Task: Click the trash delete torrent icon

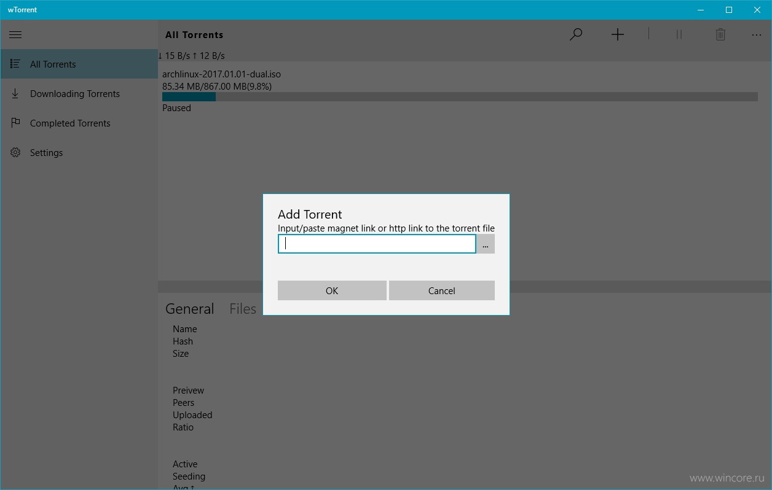Action: click(x=720, y=34)
